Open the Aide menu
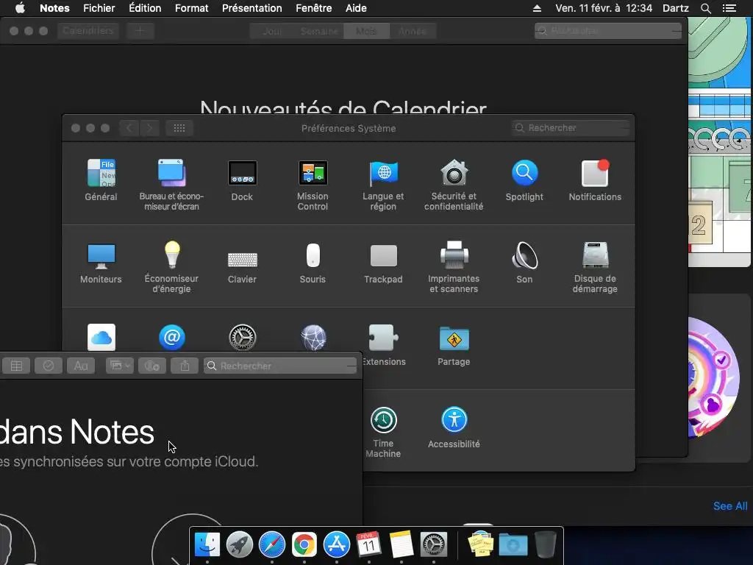The image size is (753, 565). point(356,8)
